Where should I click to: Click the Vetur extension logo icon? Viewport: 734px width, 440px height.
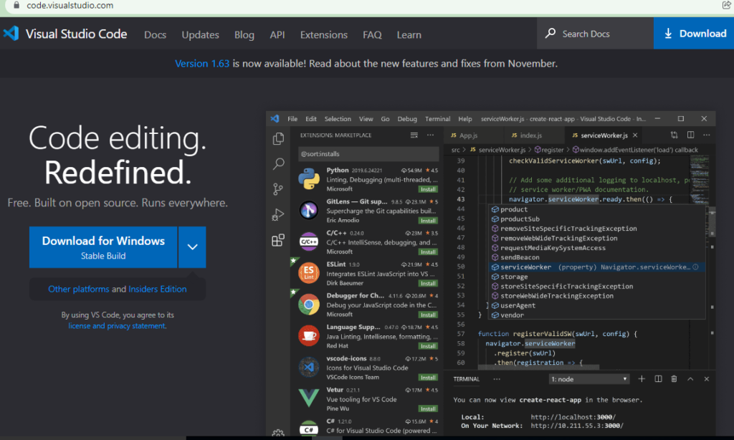point(309,398)
